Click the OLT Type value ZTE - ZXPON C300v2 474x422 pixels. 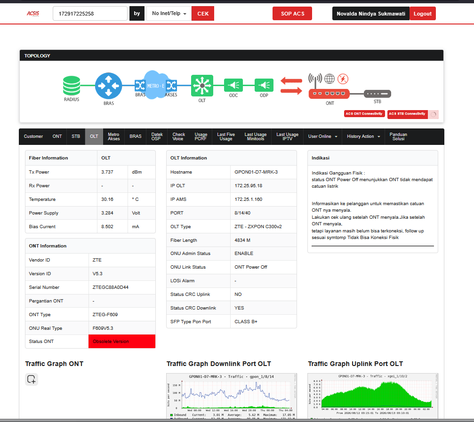258,227
